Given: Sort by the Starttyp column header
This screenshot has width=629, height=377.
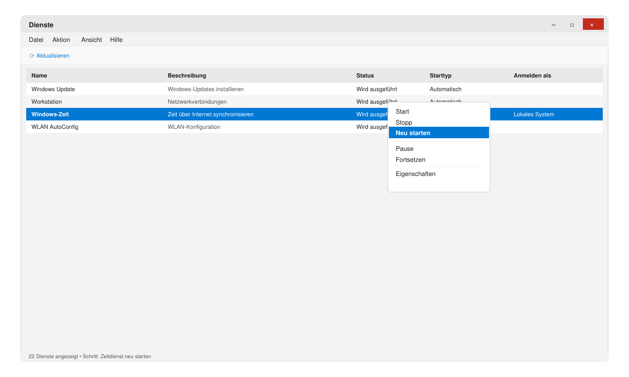Looking at the screenshot, I should click(x=440, y=75).
